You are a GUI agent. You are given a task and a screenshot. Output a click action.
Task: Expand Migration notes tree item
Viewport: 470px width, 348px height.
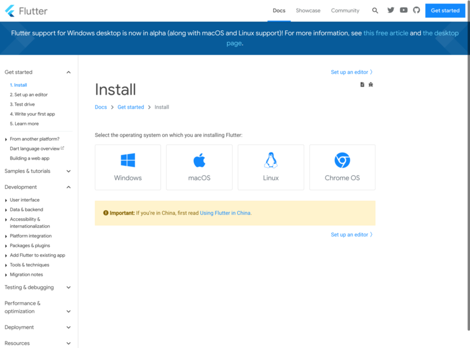pyautogui.click(x=6, y=274)
